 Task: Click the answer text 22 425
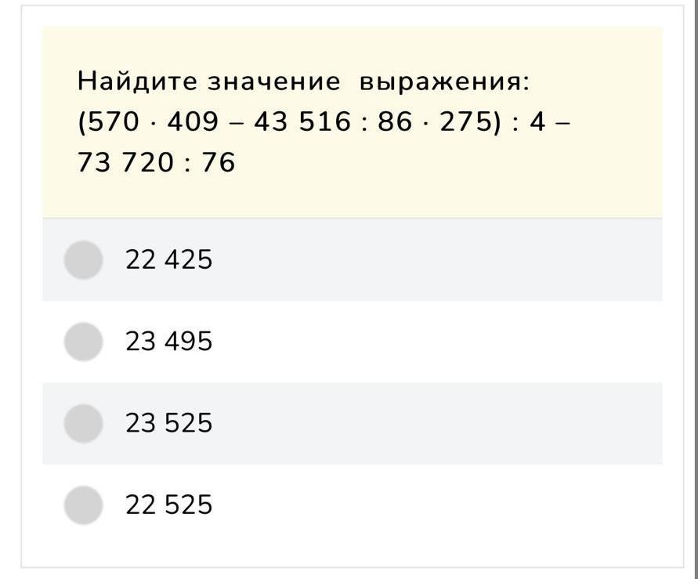pyautogui.click(x=168, y=260)
